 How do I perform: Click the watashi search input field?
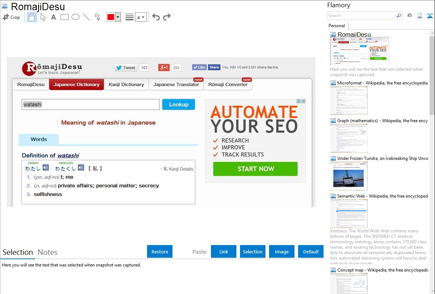tap(91, 104)
